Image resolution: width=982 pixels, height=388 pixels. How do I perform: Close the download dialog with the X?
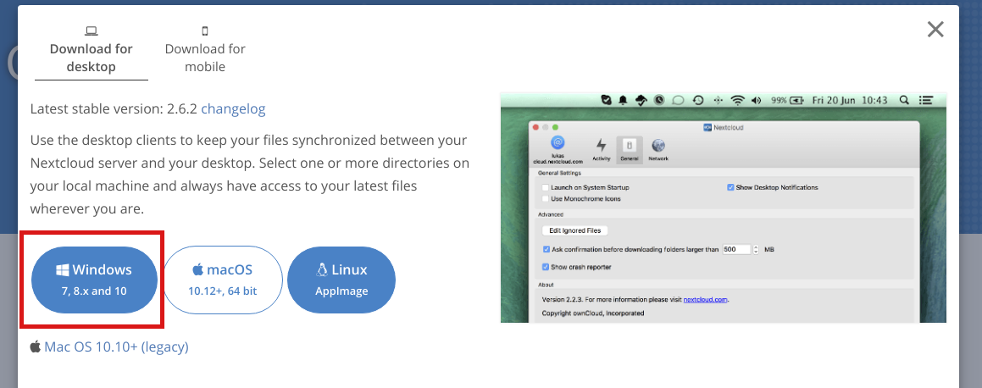pyautogui.click(x=935, y=30)
